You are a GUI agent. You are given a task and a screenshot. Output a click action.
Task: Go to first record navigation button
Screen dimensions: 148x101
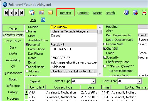[6, 12]
